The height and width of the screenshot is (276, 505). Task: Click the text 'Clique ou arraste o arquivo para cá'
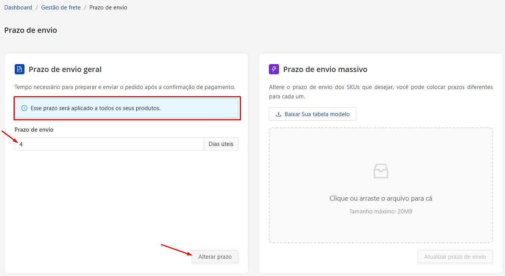click(x=381, y=198)
